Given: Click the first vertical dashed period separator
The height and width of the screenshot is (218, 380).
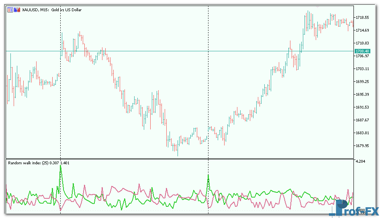Looking at the screenshot, I should tap(61, 100).
